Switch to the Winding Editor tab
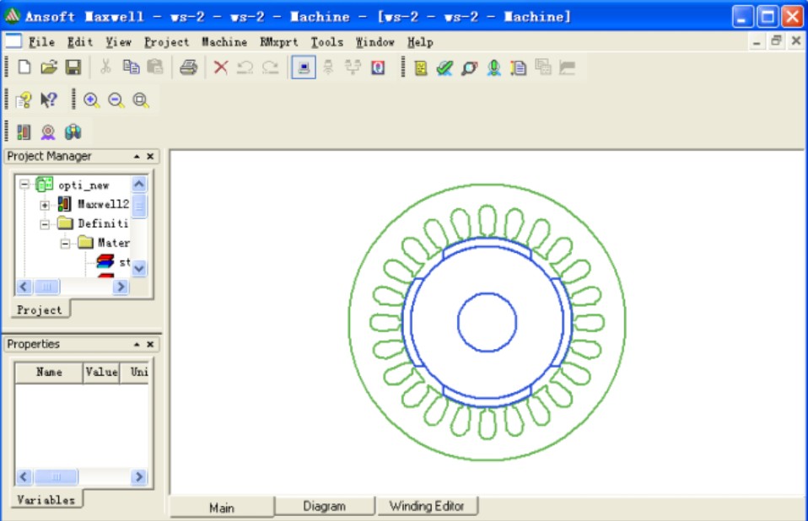 [427, 506]
